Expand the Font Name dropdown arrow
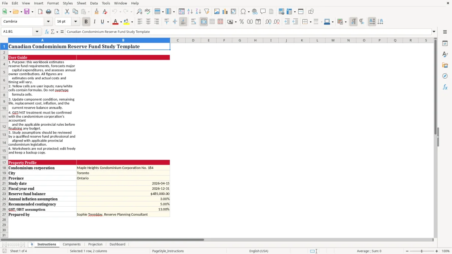Screen dimensions: 452x254 [x=48, y=22]
